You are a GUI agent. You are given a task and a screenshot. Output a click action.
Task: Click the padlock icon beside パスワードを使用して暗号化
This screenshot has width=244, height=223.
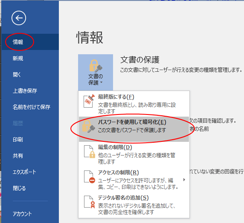(89, 126)
